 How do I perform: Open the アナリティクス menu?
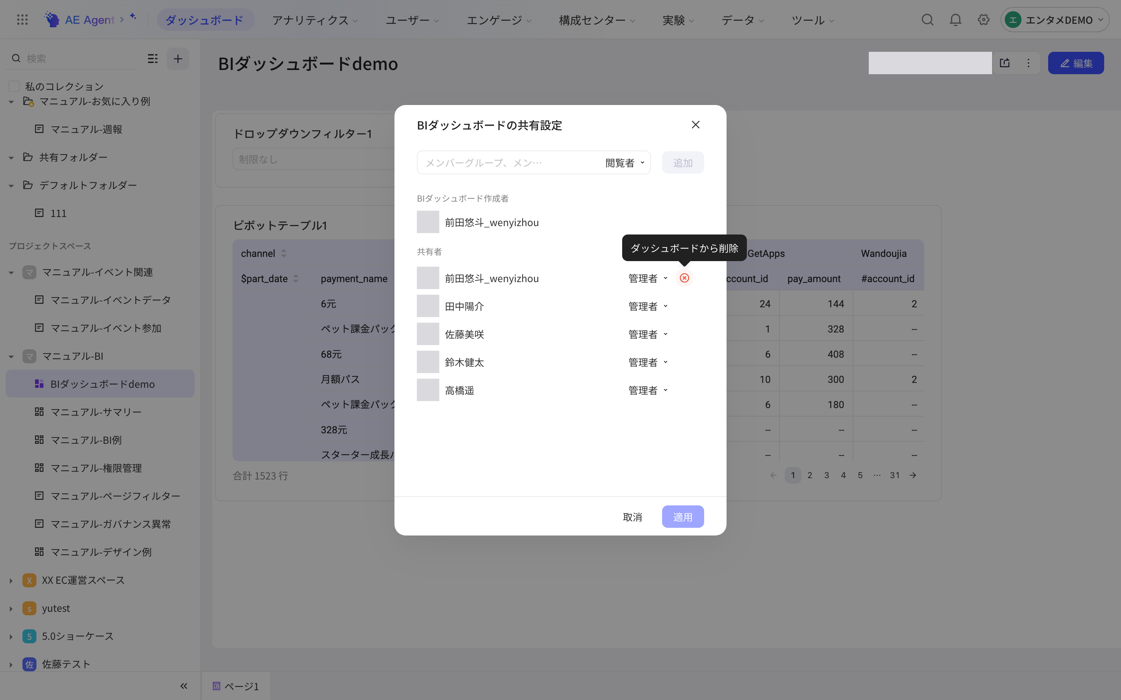[315, 20]
